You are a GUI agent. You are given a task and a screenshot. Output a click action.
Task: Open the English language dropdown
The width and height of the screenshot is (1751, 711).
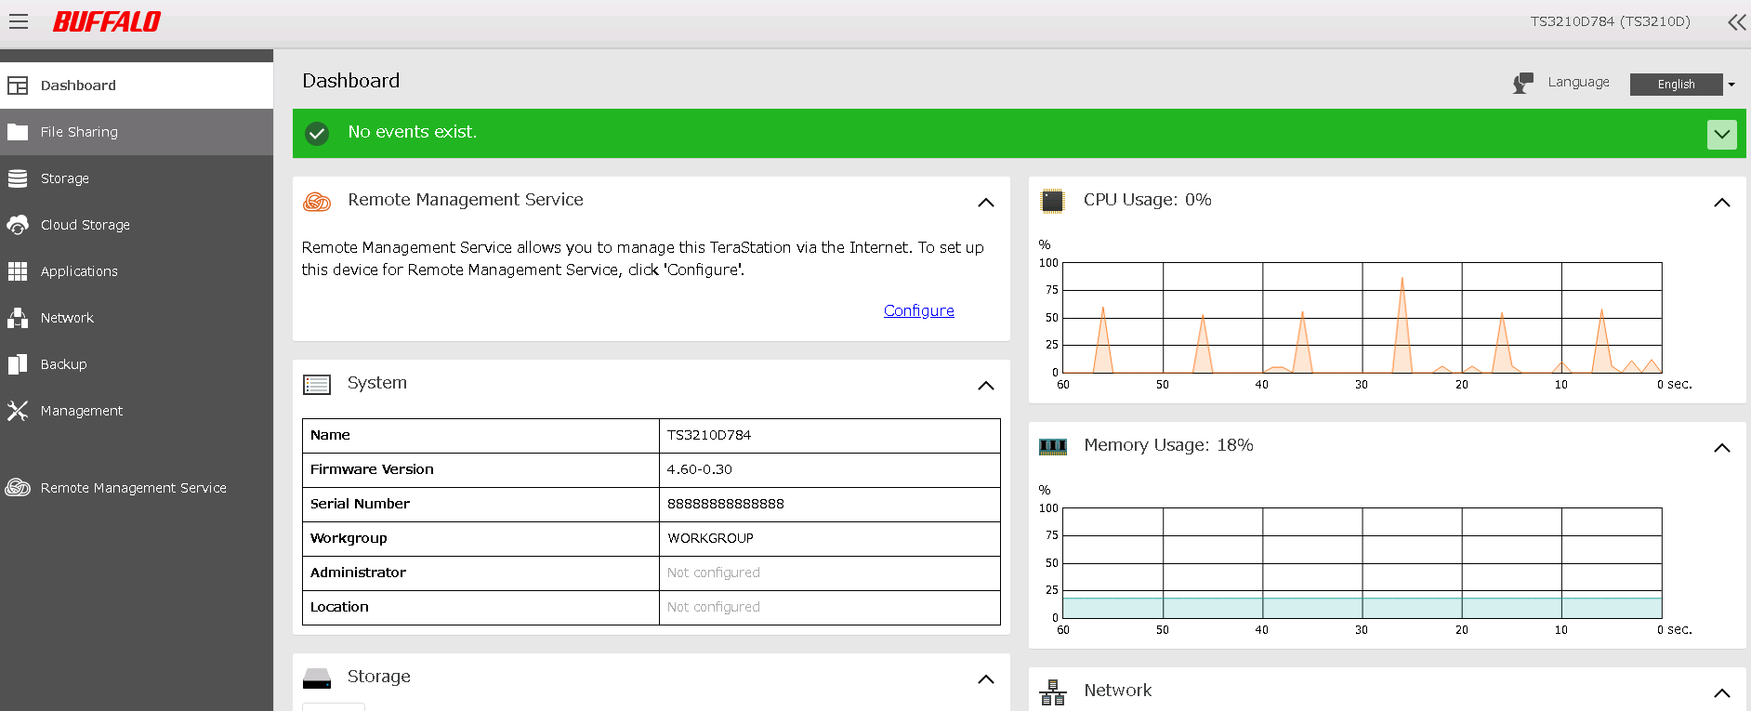click(x=1683, y=85)
